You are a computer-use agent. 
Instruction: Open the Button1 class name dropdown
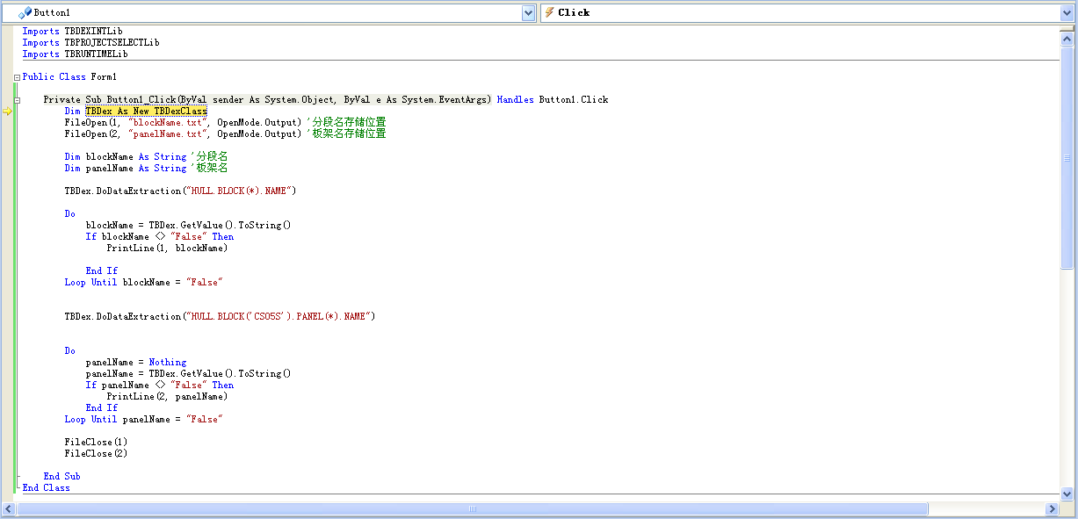528,12
